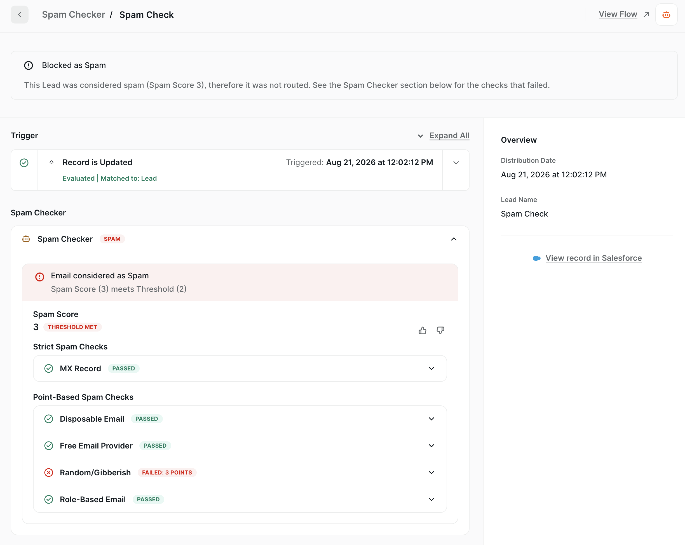The height and width of the screenshot is (545, 685).
Task: Click the Salesforce cloud icon
Action: point(537,259)
